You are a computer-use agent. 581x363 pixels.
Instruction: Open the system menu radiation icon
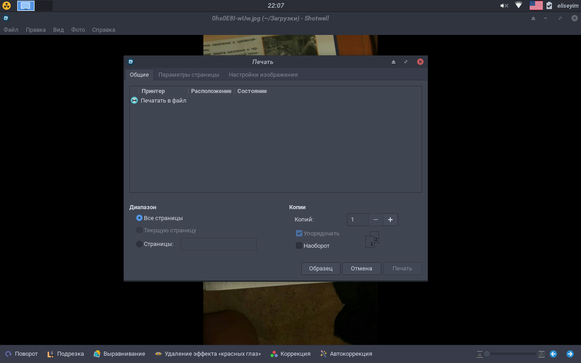pos(6,5)
